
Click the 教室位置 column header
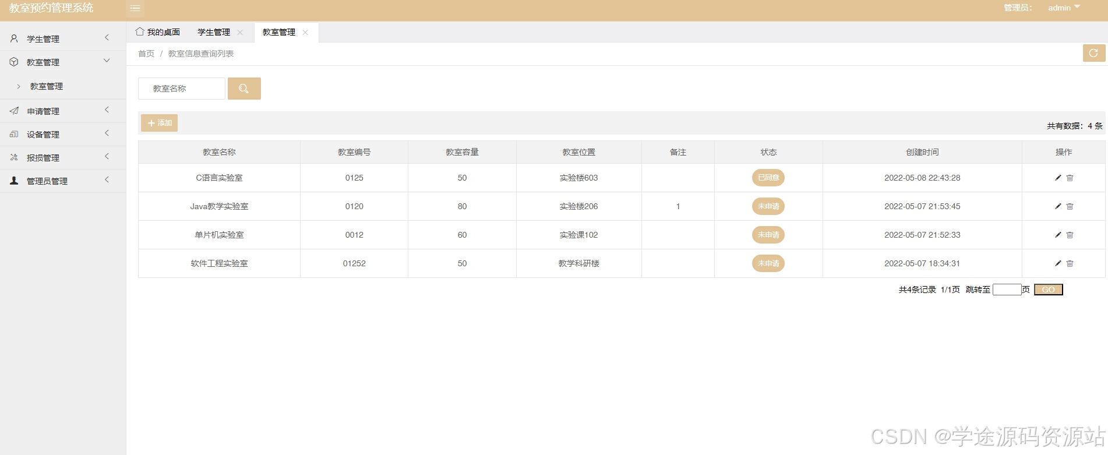[579, 152]
